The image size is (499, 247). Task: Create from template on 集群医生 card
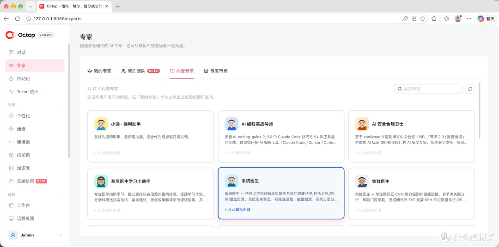(x=368, y=210)
